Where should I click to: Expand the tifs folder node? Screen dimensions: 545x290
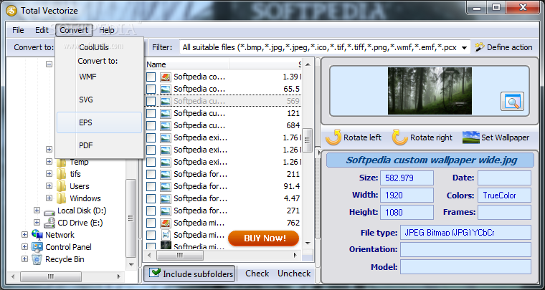point(49,174)
